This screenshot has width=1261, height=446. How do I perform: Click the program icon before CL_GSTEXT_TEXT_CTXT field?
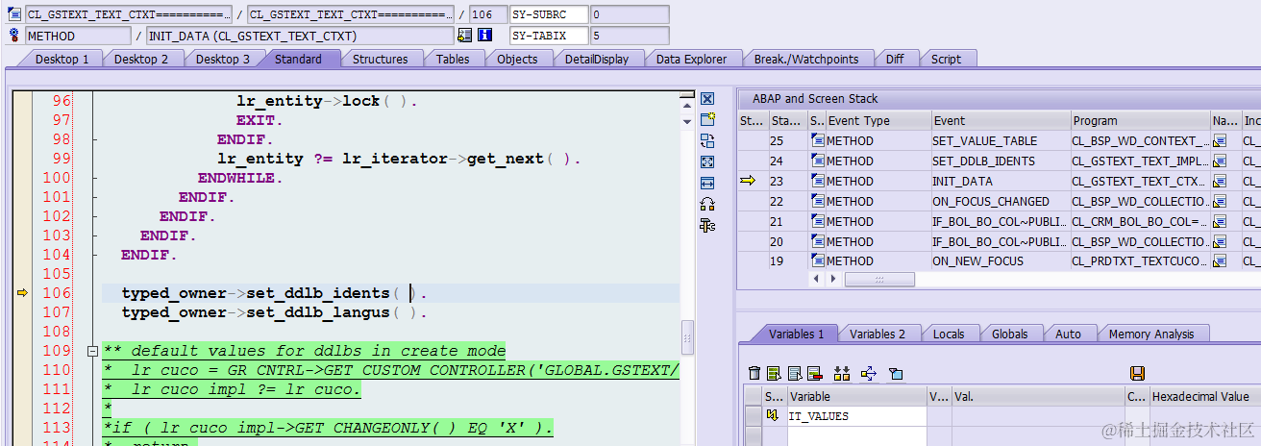point(14,14)
